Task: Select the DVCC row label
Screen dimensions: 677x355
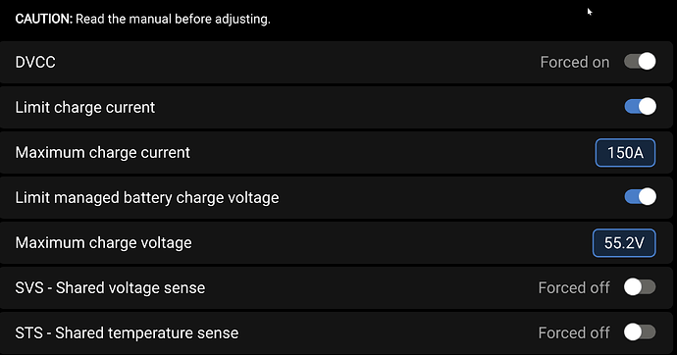Action: 35,62
